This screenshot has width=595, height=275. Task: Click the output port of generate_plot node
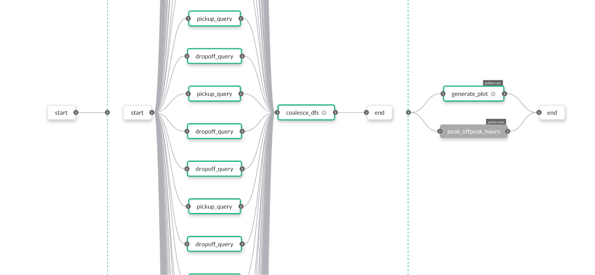click(x=505, y=94)
